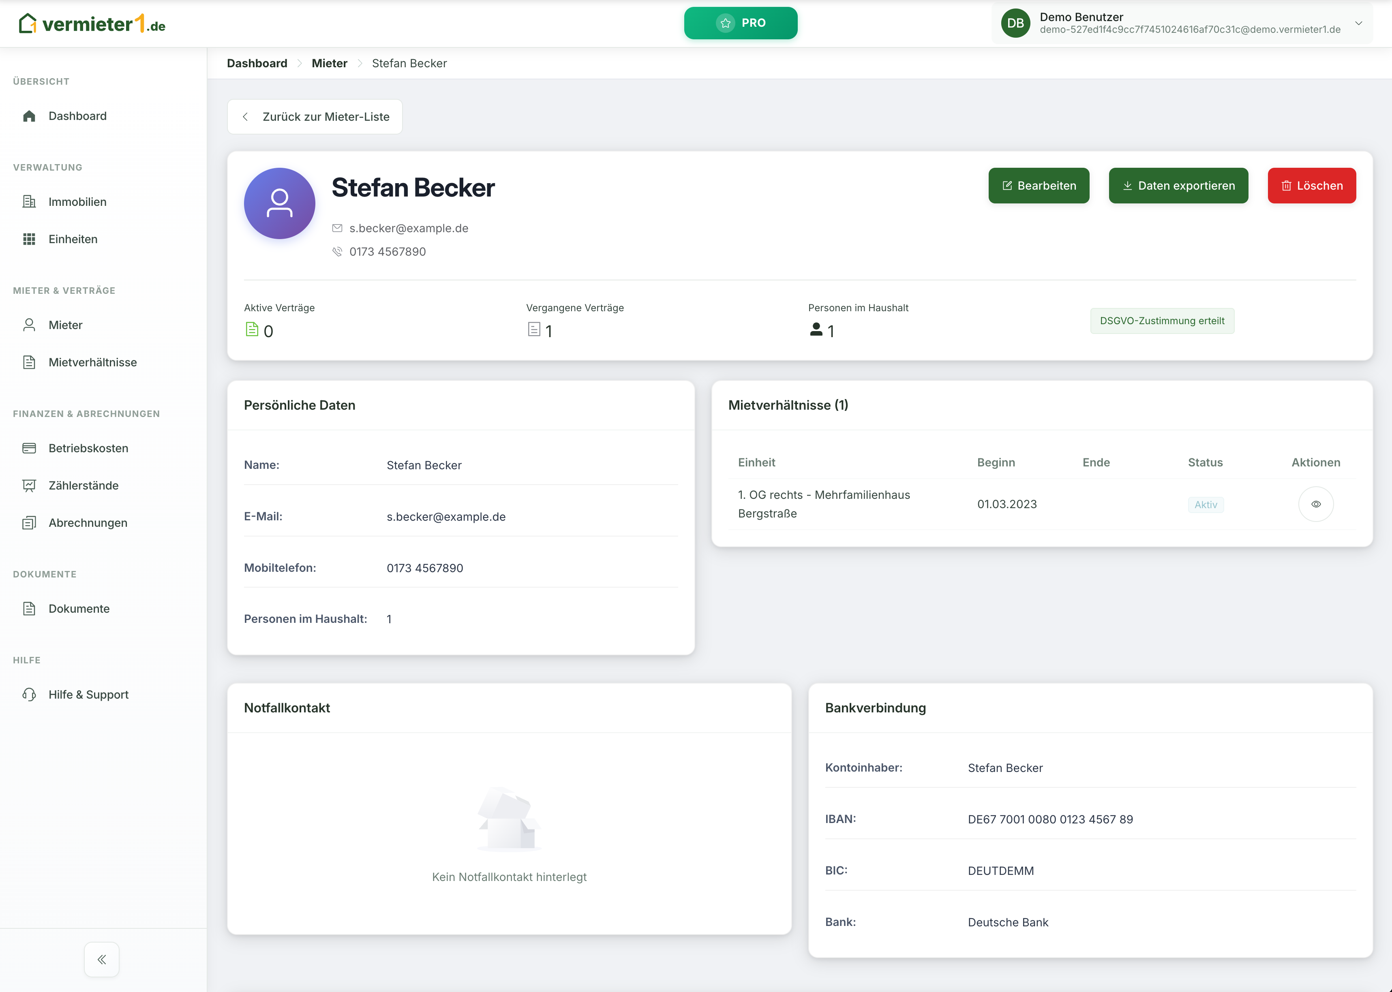The image size is (1392, 992).
Task: Click the Hilfe & Support headset icon
Action: (x=29, y=695)
